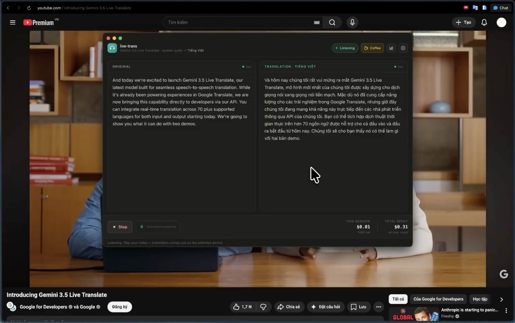The image size is (515, 323).
Task: Open the browser Chat panel
Action: 501,8
